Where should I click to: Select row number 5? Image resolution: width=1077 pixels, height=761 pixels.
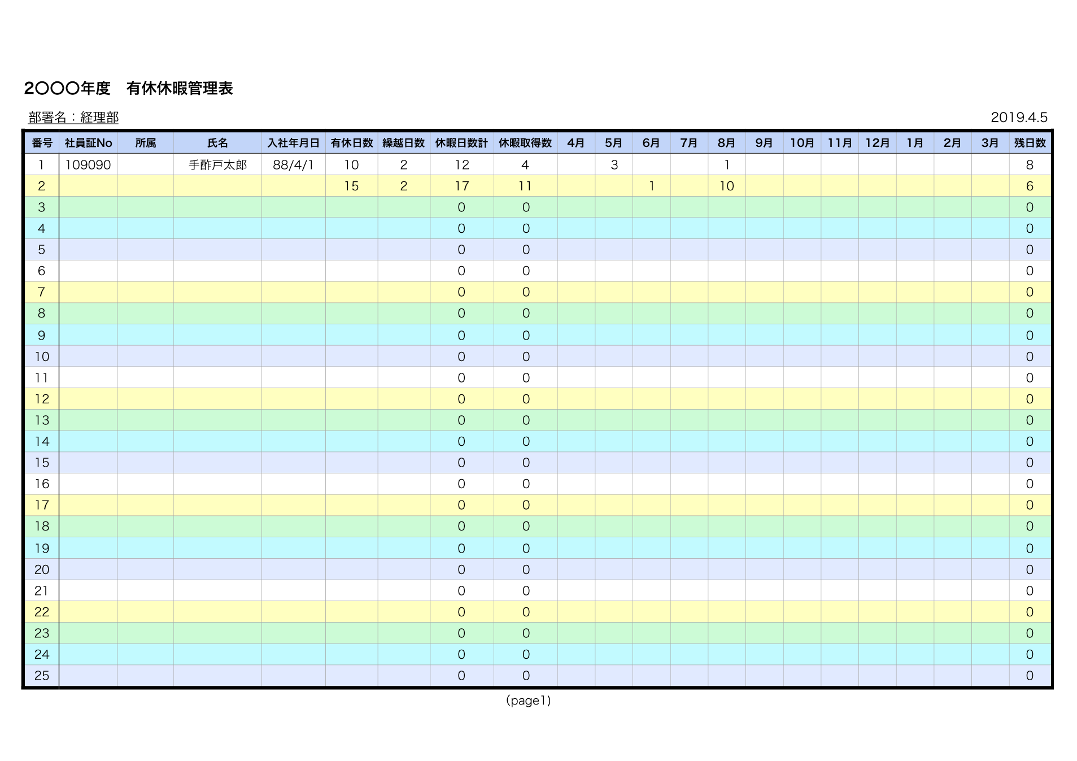click(x=41, y=250)
